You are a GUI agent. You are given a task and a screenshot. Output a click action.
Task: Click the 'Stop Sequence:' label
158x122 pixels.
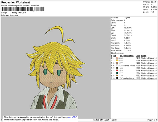(x=117, y=53)
